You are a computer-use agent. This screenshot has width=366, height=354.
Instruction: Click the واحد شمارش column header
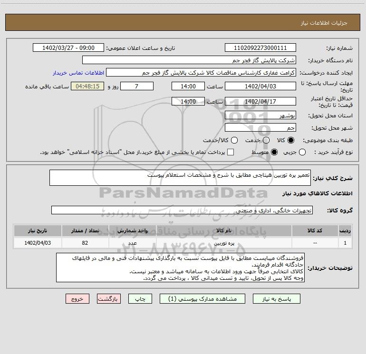(132, 231)
